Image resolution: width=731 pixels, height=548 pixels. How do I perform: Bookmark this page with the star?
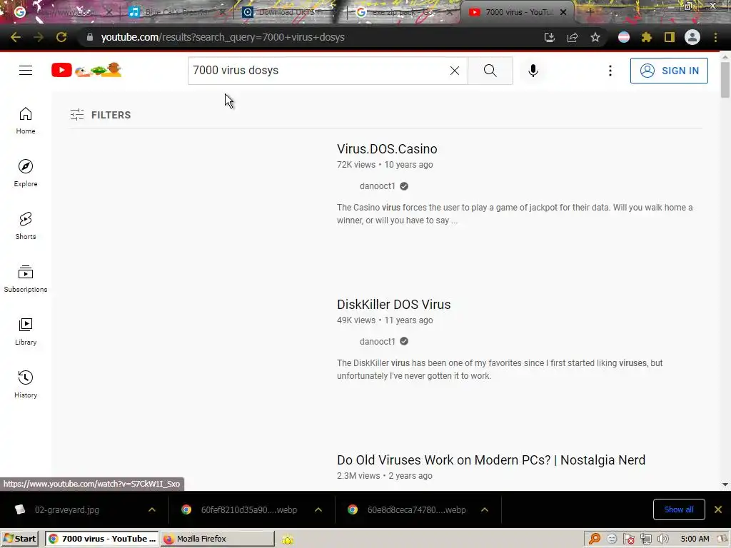point(595,37)
